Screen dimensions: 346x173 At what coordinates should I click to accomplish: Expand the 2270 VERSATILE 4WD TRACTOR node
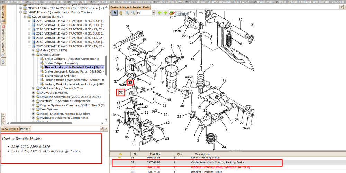(29, 25)
